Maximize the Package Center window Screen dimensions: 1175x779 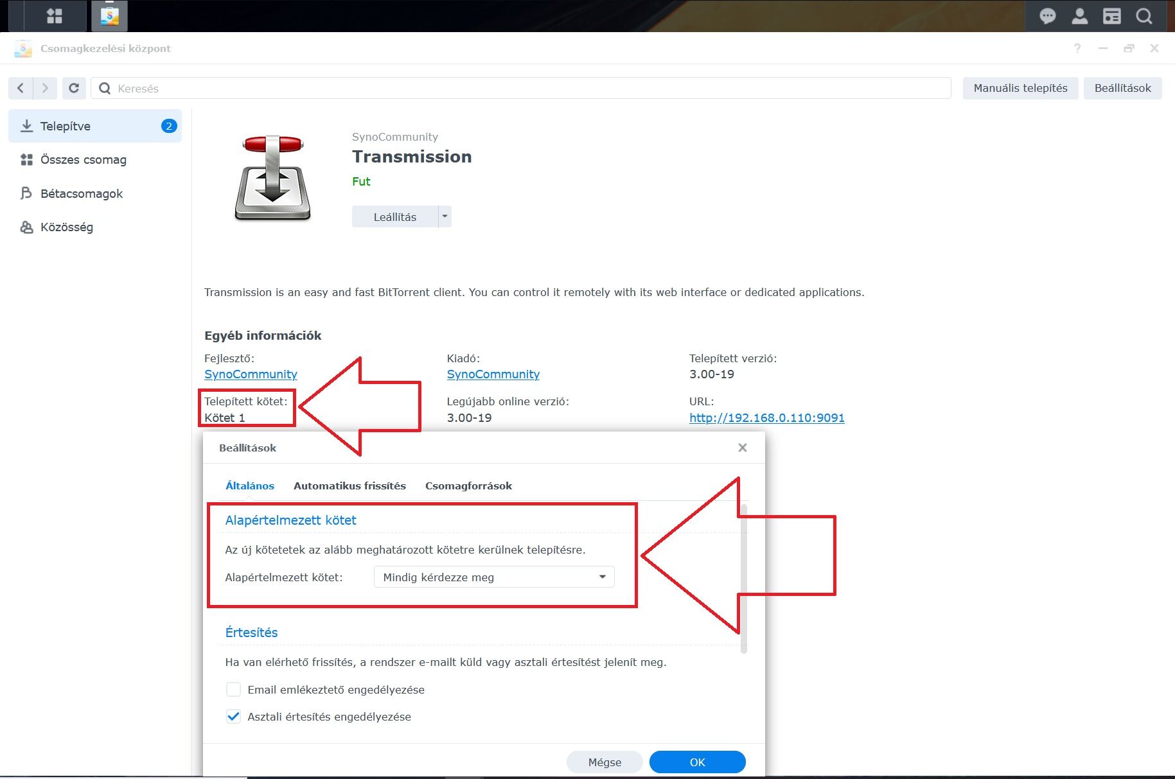pos(1129,48)
